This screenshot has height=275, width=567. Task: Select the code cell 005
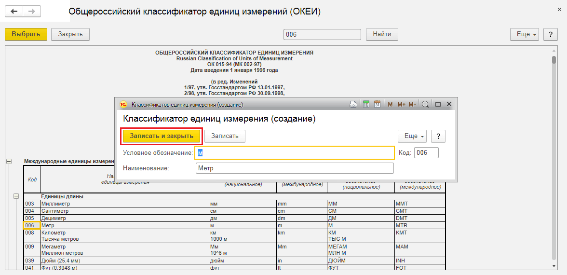(x=32, y=218)
